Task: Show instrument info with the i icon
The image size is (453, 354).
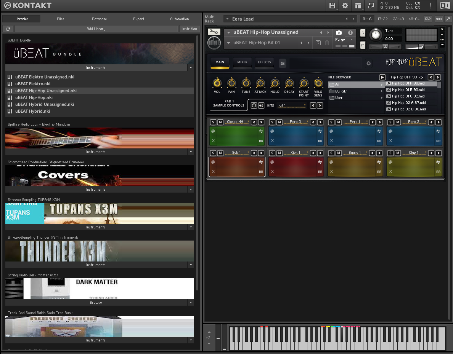Action: (350, 33)
